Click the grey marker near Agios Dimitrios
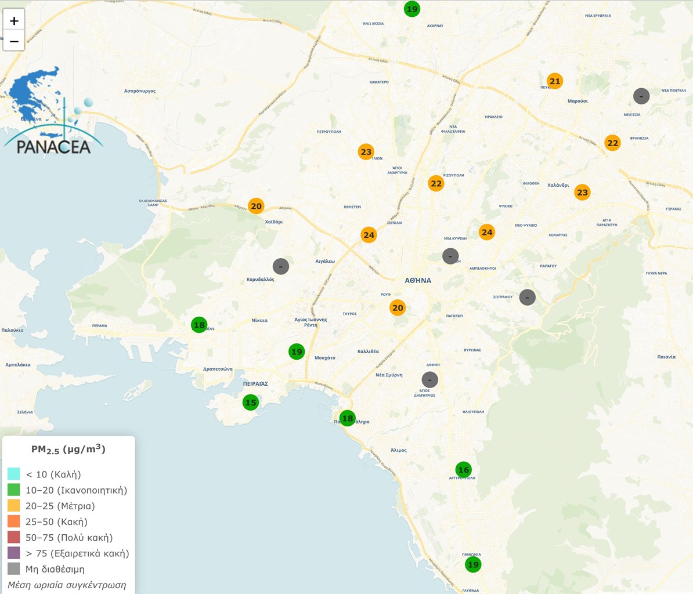Image resolution: width=693 pixels, height=594 pixels. (x=429, y=380)
